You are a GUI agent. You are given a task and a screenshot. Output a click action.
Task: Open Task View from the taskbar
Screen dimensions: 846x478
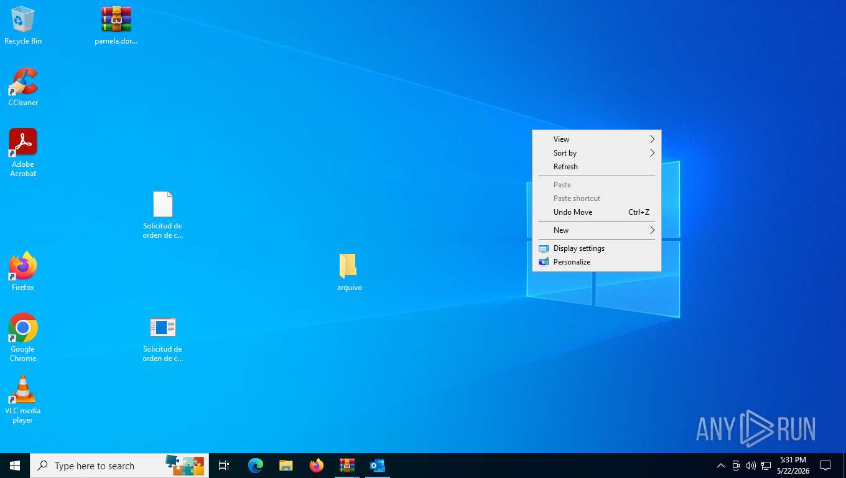[x=224, y=466]
